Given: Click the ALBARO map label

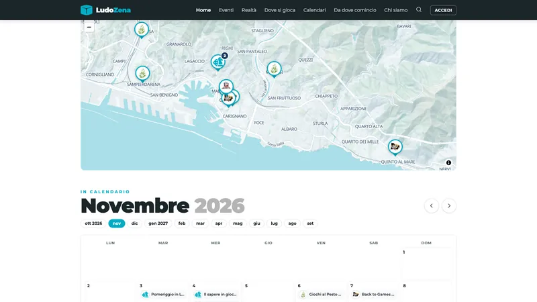Looking at the screenshot, I should (289, 129).
